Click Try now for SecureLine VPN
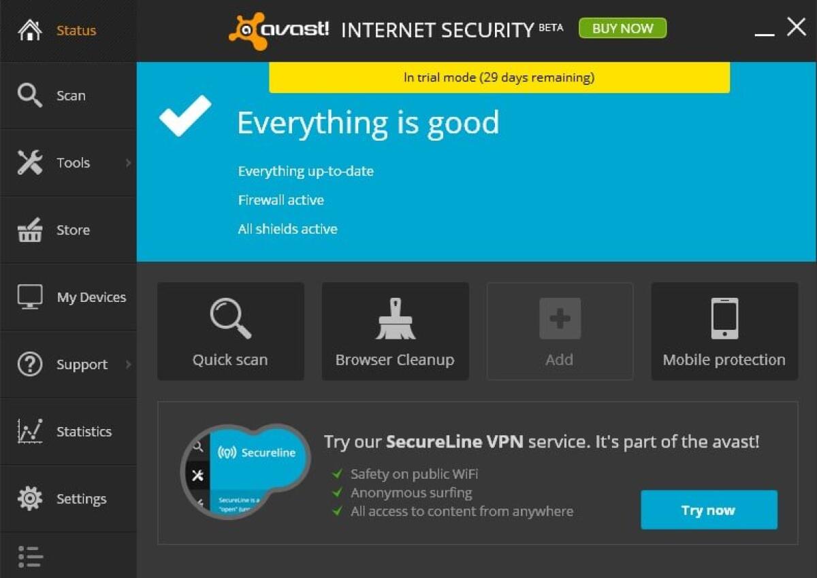Viewport: 817px width, 578px height. [708, 509]
